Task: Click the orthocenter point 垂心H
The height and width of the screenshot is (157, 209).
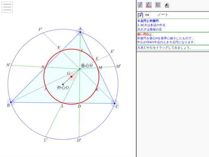Action: [80, 69]
